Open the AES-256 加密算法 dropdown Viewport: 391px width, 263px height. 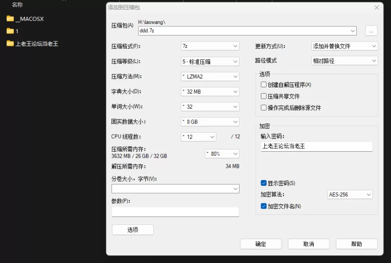(x=349, y=195)
